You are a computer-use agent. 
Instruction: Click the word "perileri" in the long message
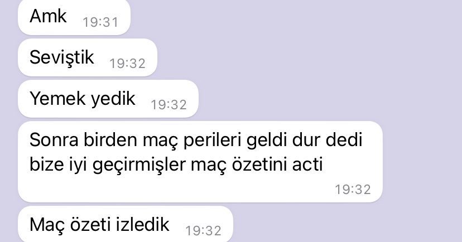click(x=212, y=141)
